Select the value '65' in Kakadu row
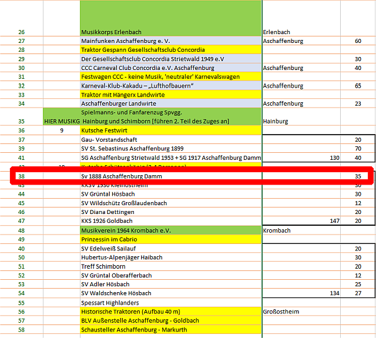Image resolution: width=376 pixels, height=338 pixels. tap(358, 86)
